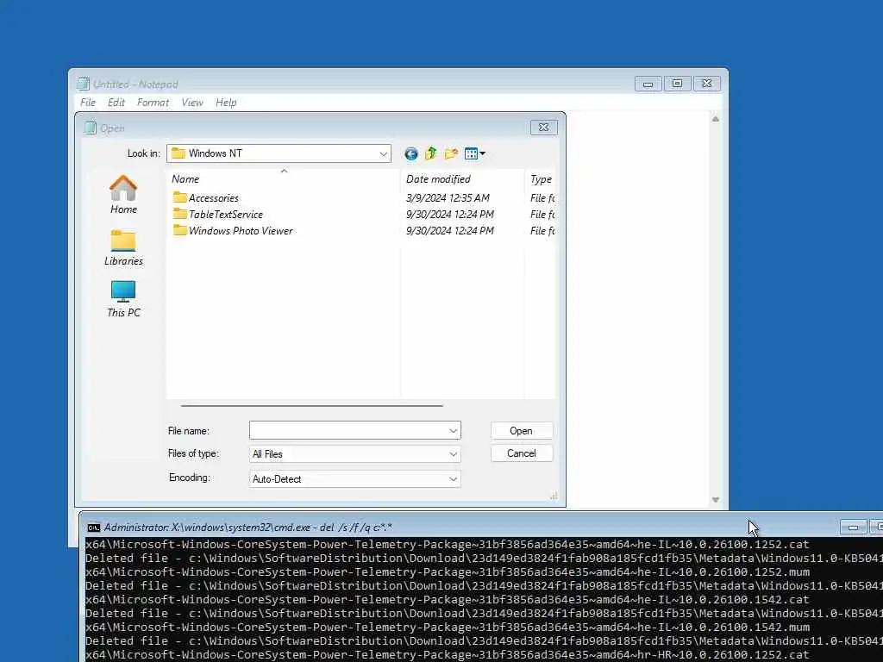Image resolution: width=883 pixels, height=662 pixels.
Task: Sort by the Date modified column header
Action: click(x=462, y=179)
